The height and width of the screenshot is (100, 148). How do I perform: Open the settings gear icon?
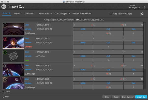point(142,14)
